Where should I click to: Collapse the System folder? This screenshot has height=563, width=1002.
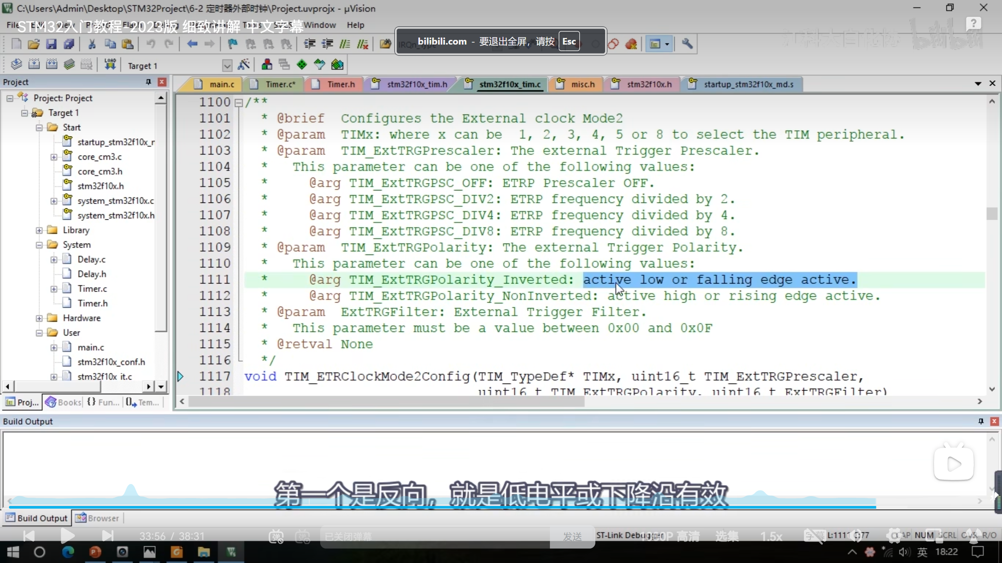tap(39, 245)
